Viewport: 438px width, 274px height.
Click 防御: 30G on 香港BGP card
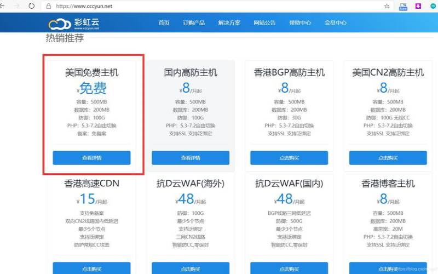point(289,118)
